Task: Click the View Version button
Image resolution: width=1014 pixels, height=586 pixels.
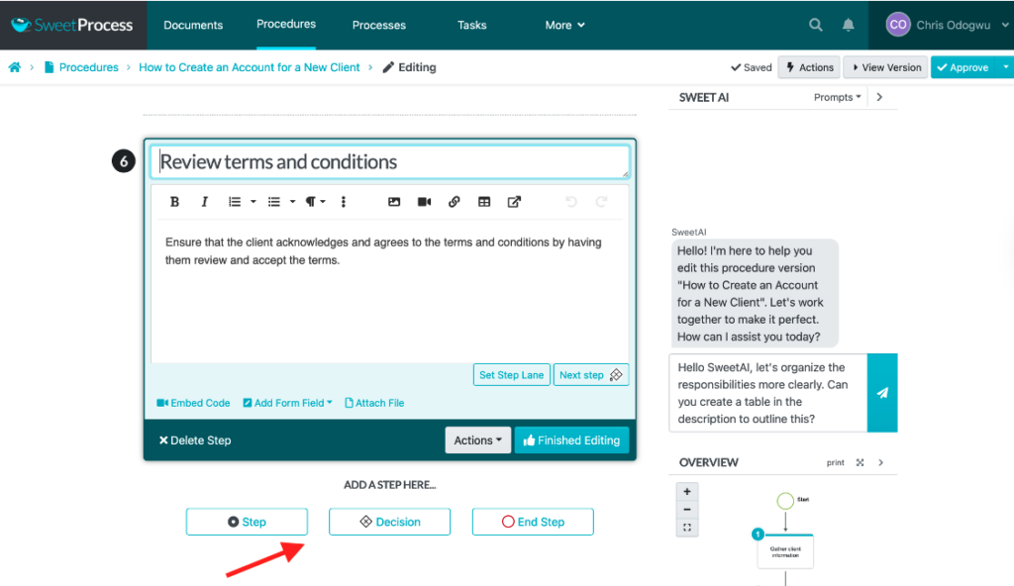Action: point(886,67)
